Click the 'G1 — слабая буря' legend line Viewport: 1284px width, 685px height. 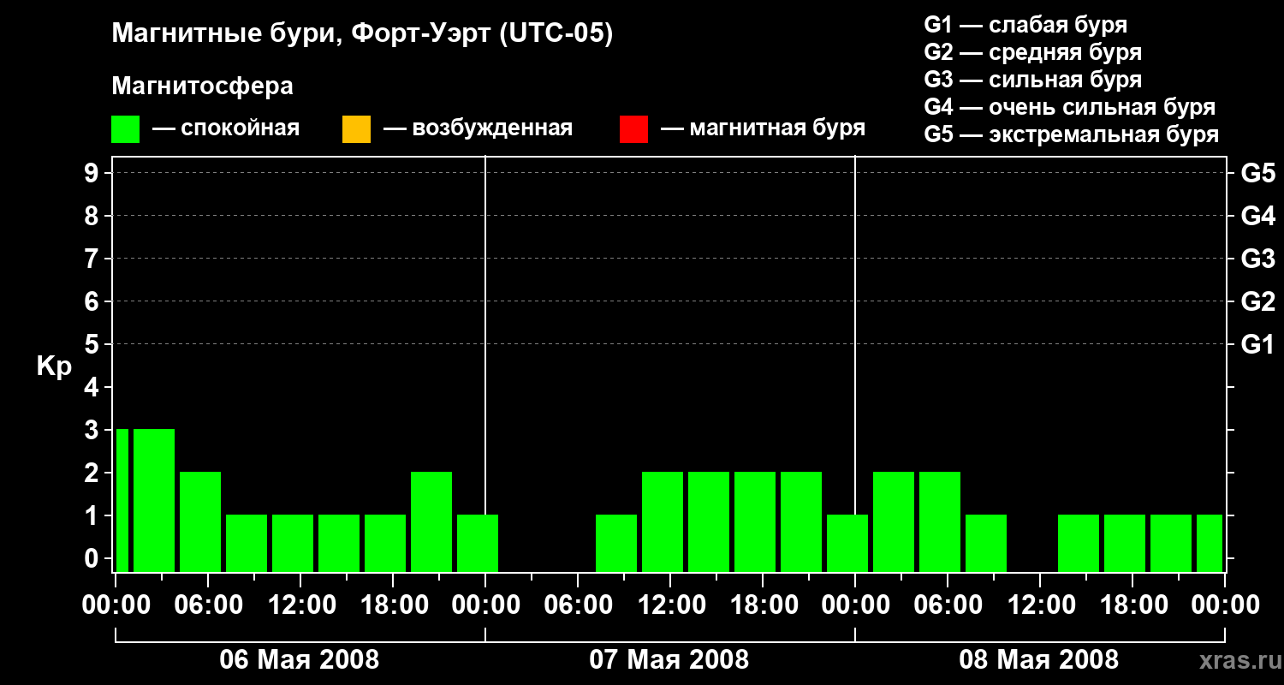click(x=1025, y=24)
